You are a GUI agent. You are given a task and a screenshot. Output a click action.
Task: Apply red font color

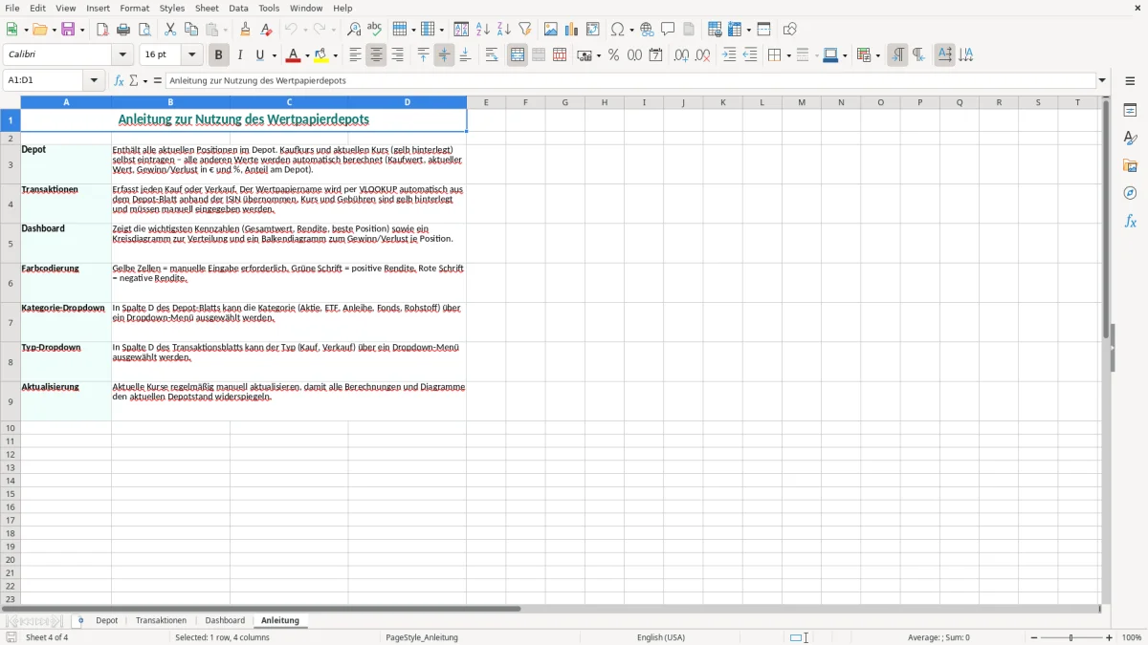click(x=294, y=55)
